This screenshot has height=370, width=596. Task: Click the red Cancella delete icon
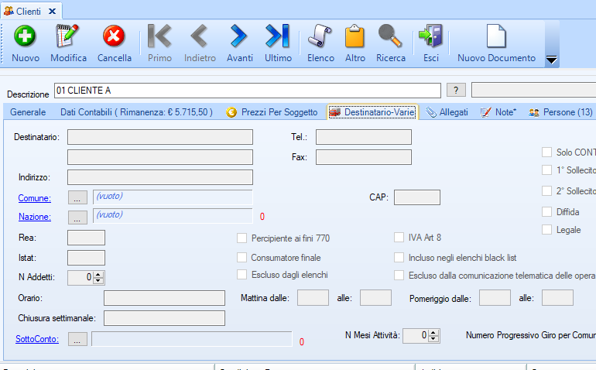114,36
